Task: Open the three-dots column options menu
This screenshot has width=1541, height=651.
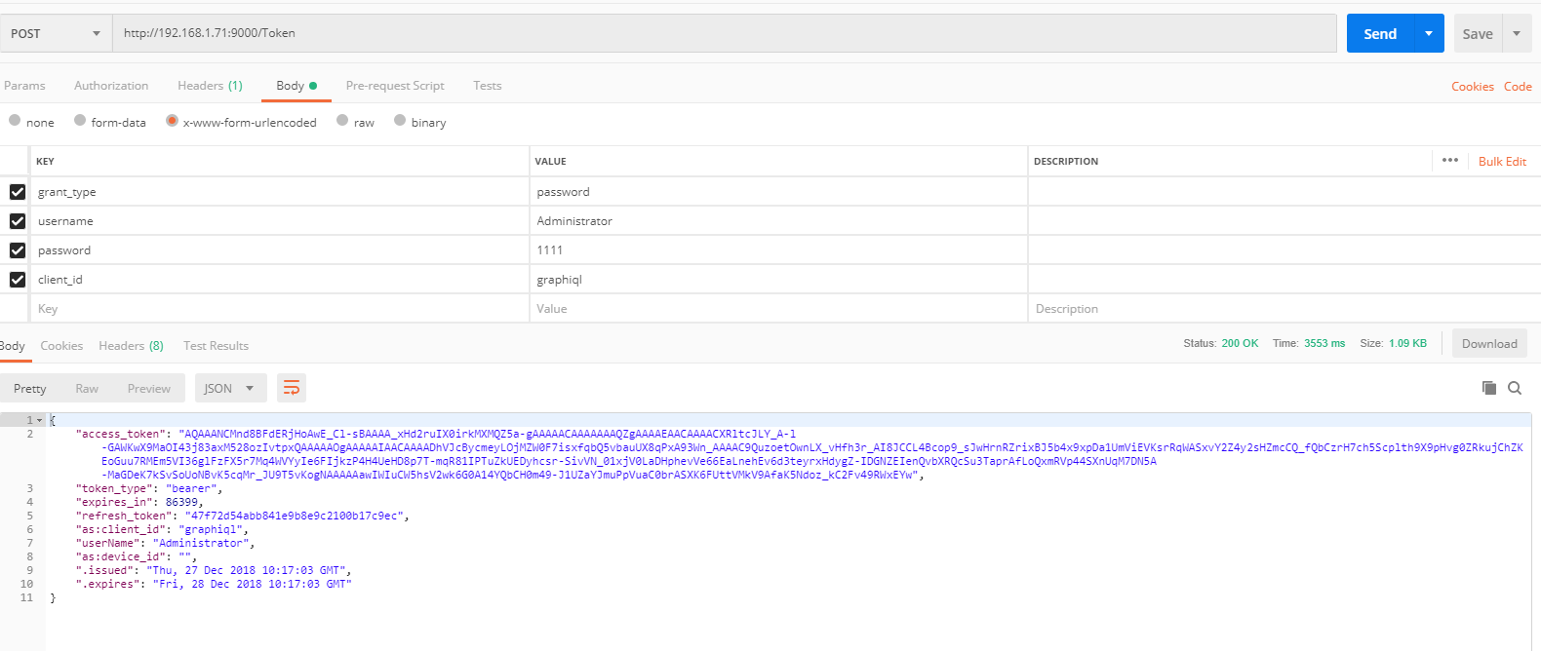Action: pos(1450,160)
